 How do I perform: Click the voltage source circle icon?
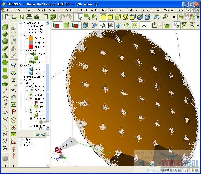[13, 120]
